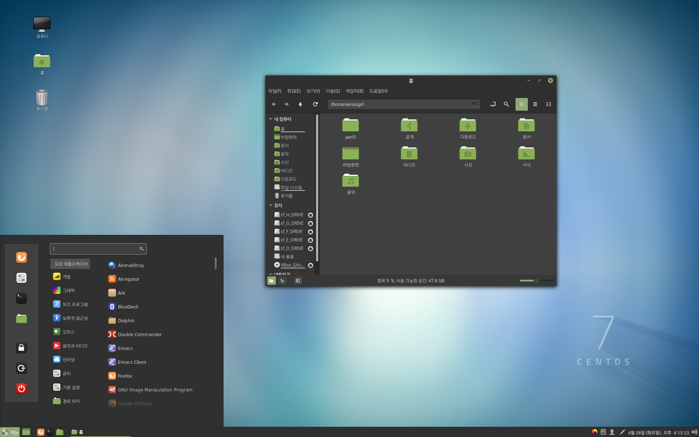Eject sf_G_DRIVE

click(x=311, y=223)
